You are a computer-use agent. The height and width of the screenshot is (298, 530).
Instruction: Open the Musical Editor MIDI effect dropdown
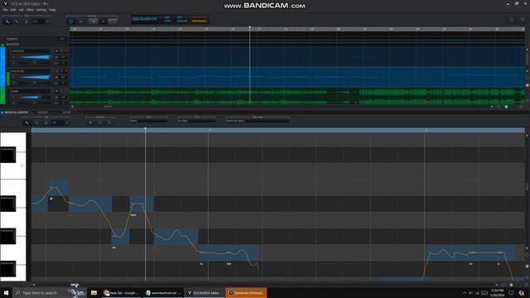click(x=258, y=121)
